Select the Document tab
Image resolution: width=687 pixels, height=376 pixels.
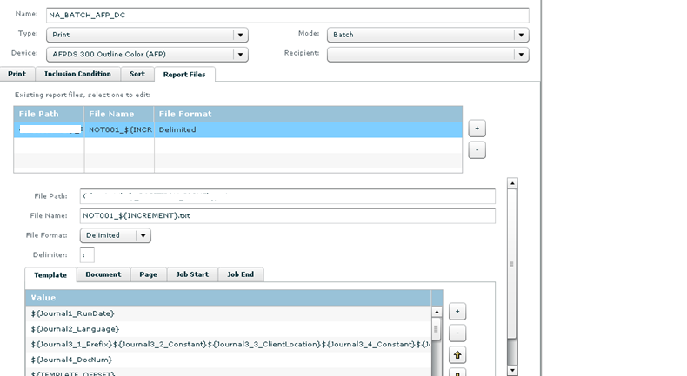pyautogui.click(x=103, y=274)
